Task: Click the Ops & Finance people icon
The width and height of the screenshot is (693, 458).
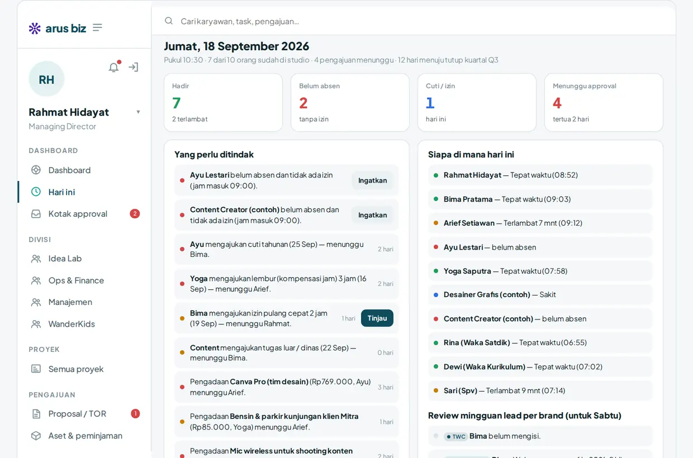Action: pos(36,280)
